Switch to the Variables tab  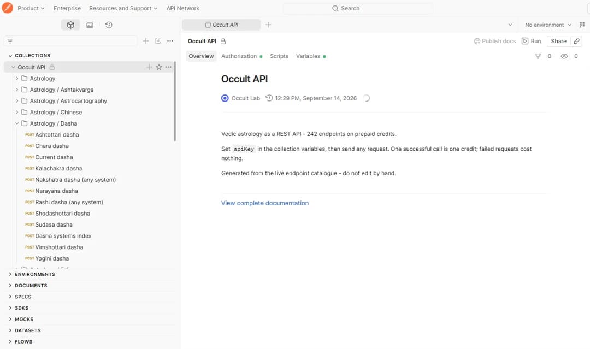tap(311, 56)
